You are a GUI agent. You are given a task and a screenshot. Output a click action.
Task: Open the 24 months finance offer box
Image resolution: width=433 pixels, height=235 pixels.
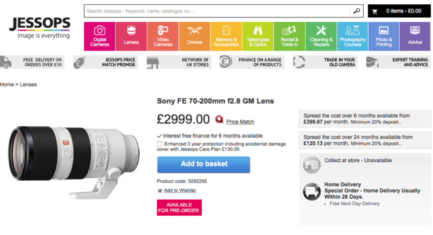click(x=365, y=140)
